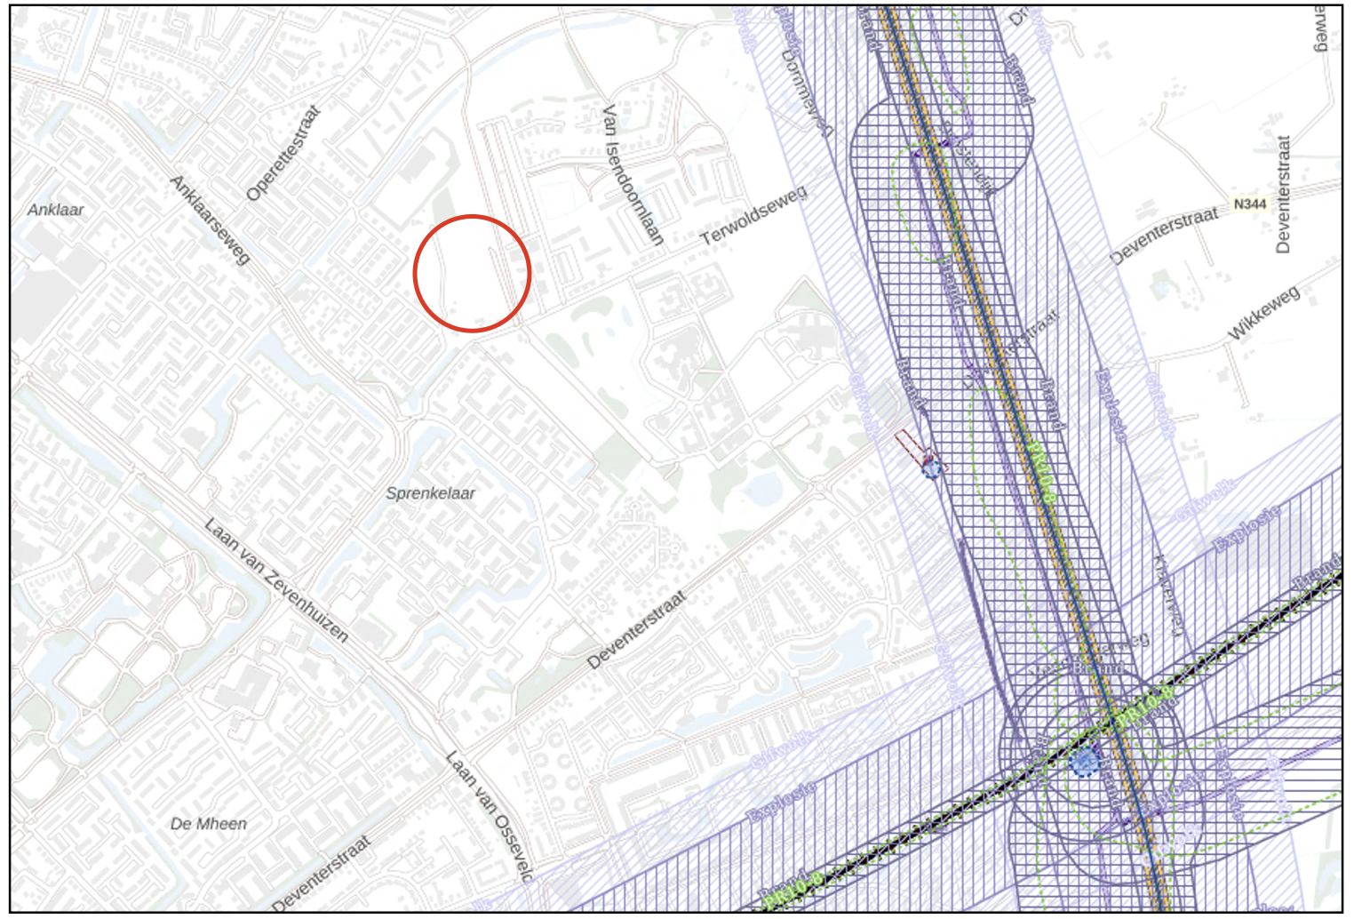This screenshot has width=1354, height=919.
Task: Click the Terwoldseweg street label
Action: [753, 216]
